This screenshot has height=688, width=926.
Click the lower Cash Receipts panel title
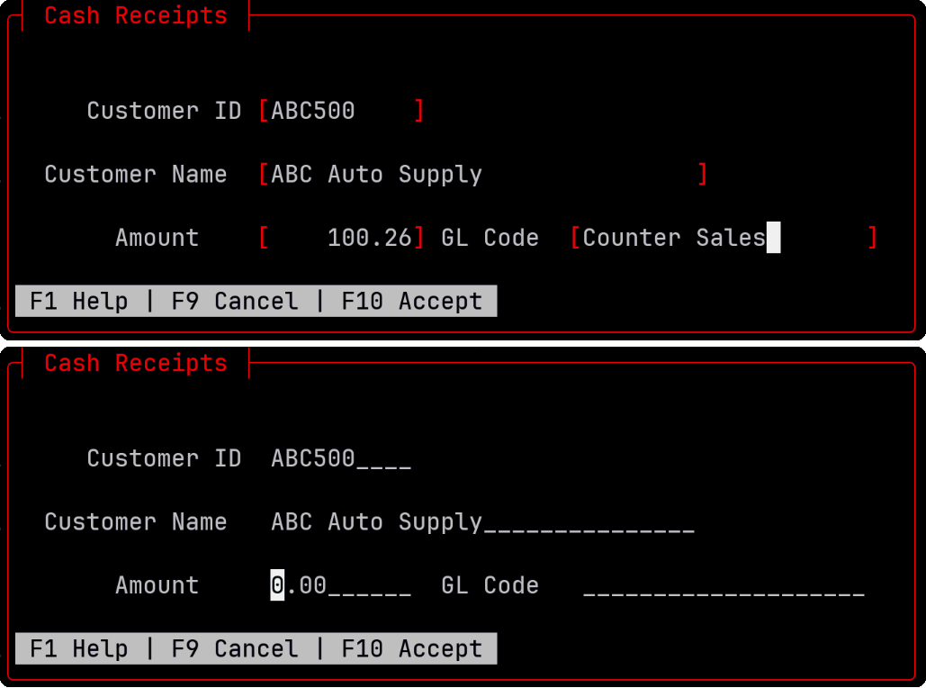[136, 363]
